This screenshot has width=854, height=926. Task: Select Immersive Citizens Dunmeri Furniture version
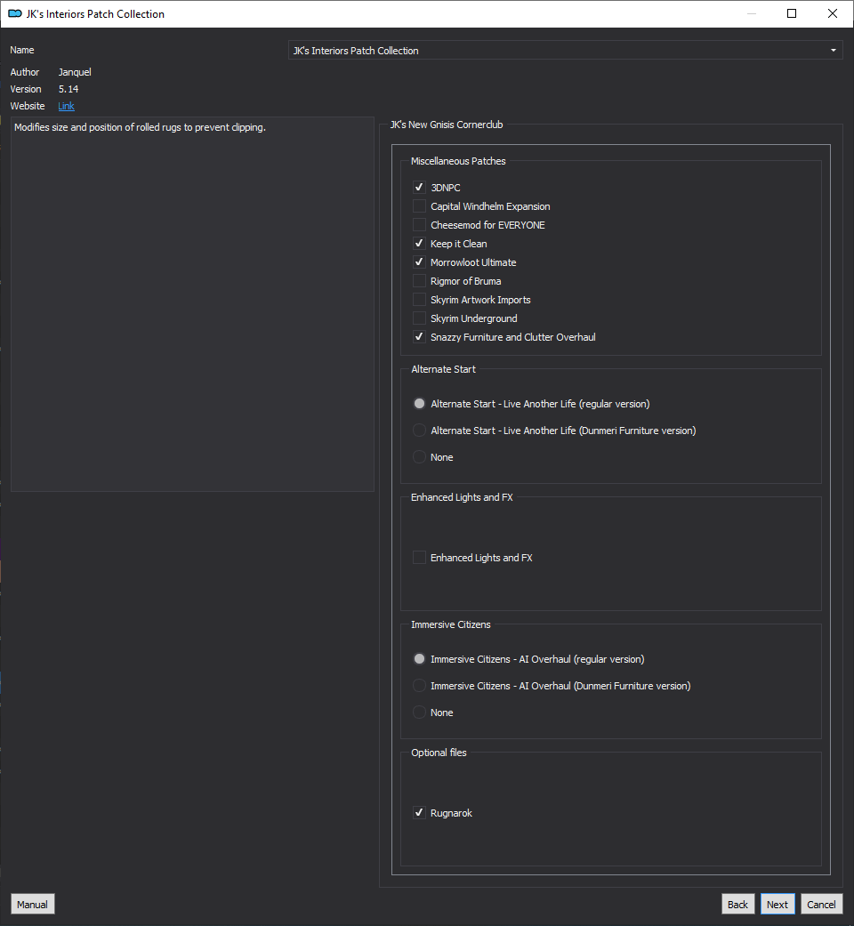(x=419, y=686)
